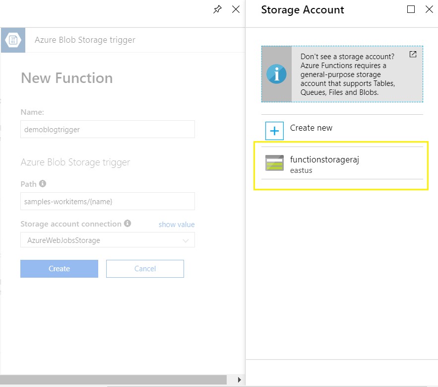Click inside the demoblogtrigger name field

tap(107, 129)
